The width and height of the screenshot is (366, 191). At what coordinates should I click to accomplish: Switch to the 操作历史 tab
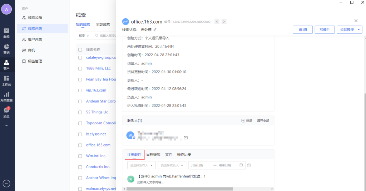184,155
